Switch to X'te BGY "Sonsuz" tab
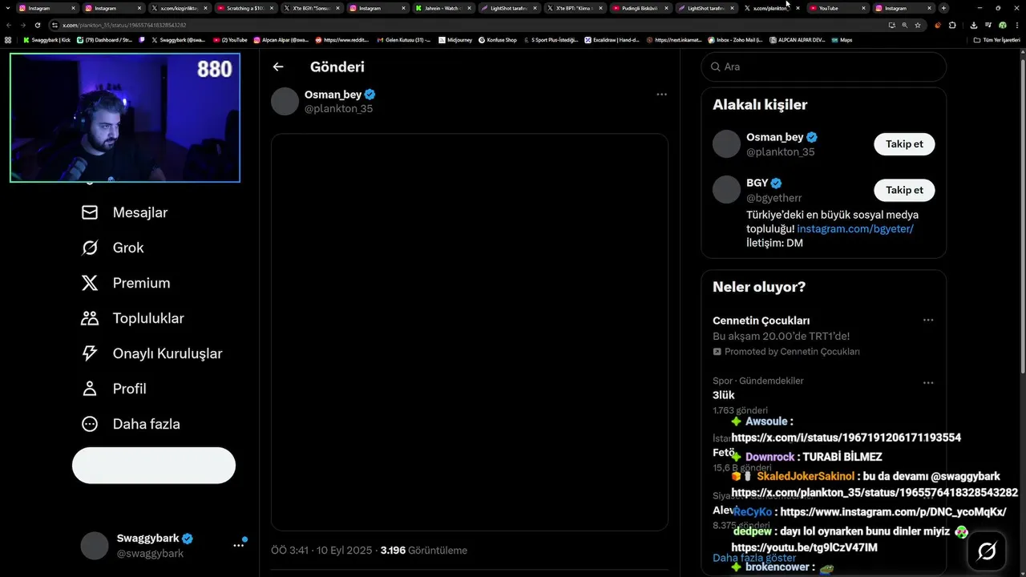Image resolution: width=1026 pixels, height=577 pixels. 310,8
